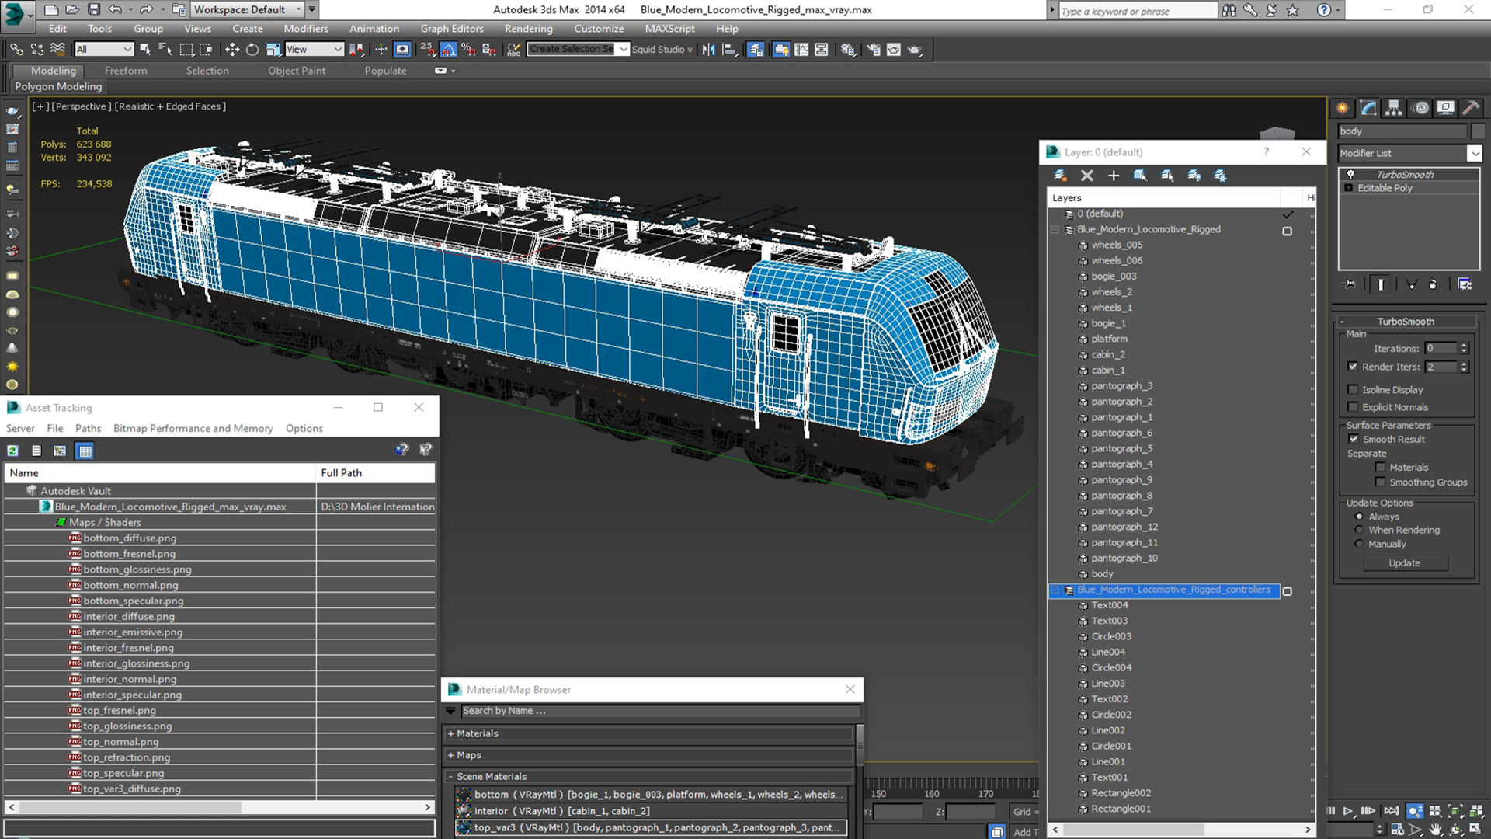The height and width of the screenshot is (839, 1491).
Task: Open the Modifier List dropdown
Action: (1474, 154)
